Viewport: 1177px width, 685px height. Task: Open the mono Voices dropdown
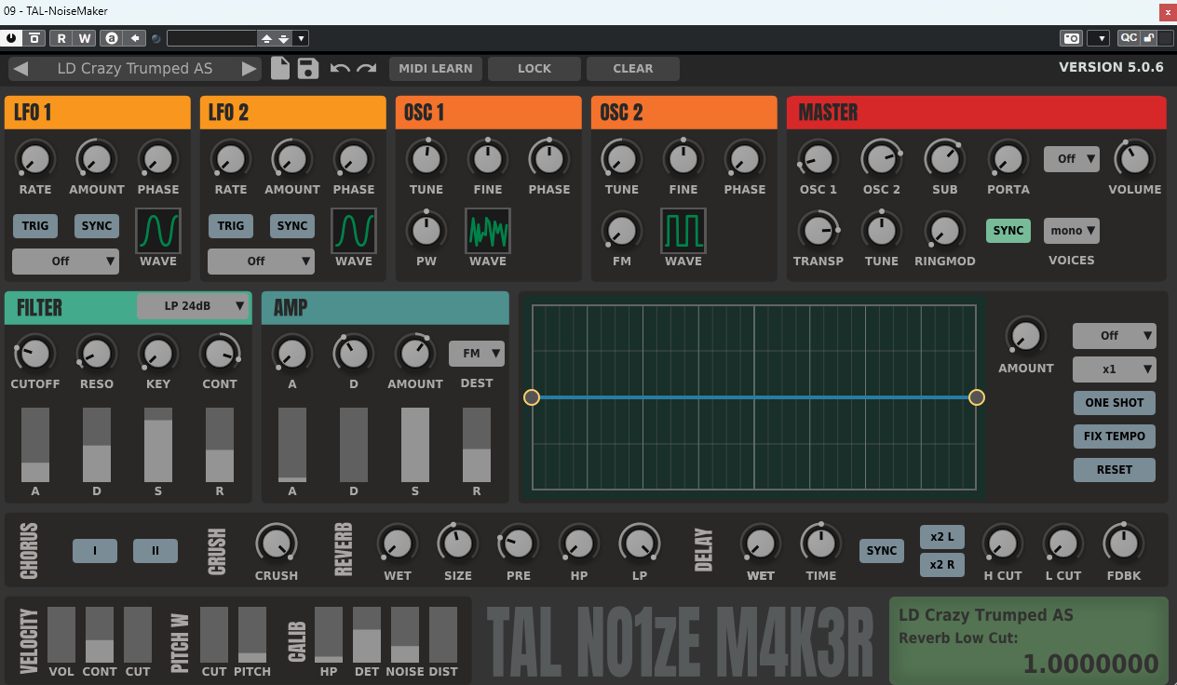click(x=1071, y=230)
